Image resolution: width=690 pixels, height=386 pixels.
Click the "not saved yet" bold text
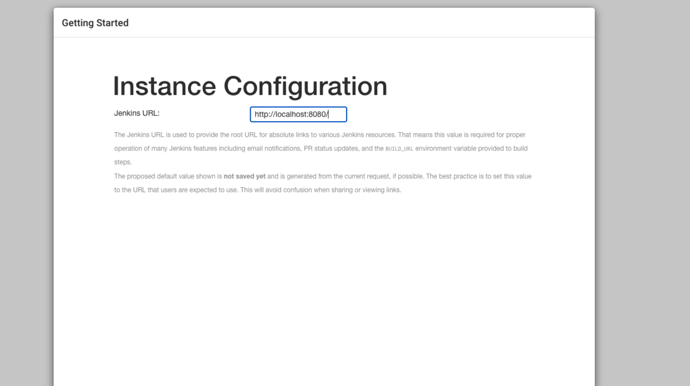244,176
